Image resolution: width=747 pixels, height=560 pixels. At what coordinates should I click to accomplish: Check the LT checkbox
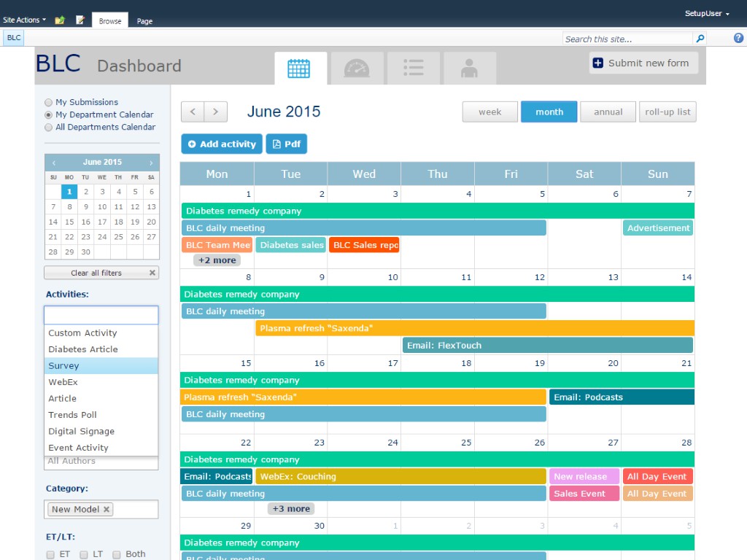[x=83, y=554]
